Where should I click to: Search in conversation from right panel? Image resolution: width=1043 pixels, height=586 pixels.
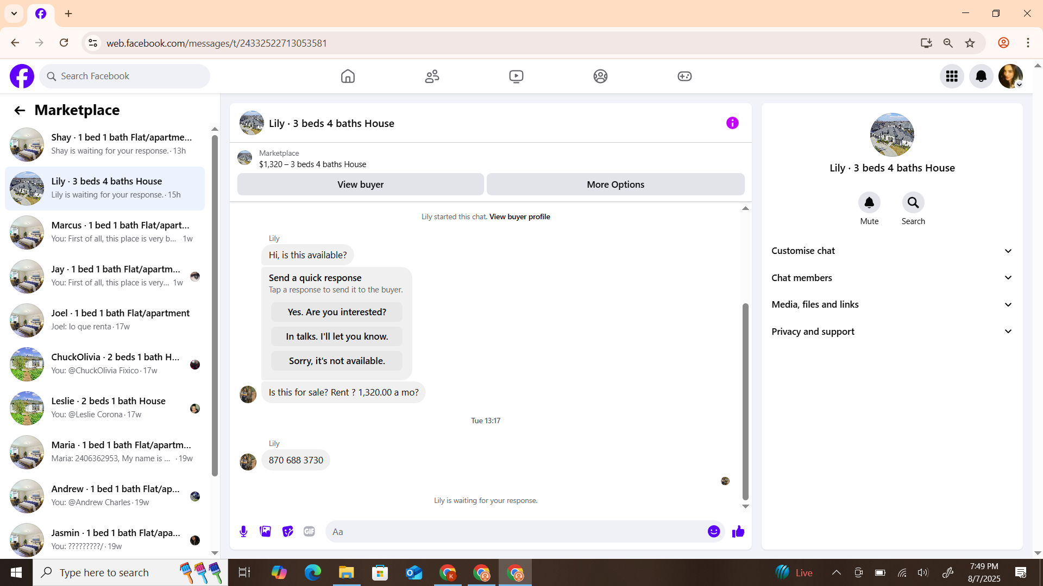(913, 203)
